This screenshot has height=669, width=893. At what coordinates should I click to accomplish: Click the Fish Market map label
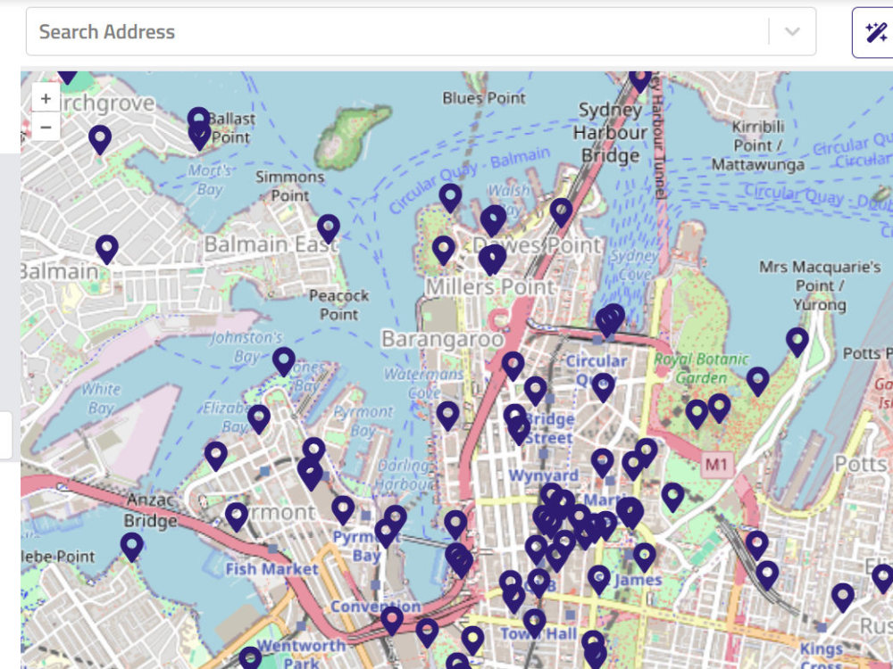[271, 568]
